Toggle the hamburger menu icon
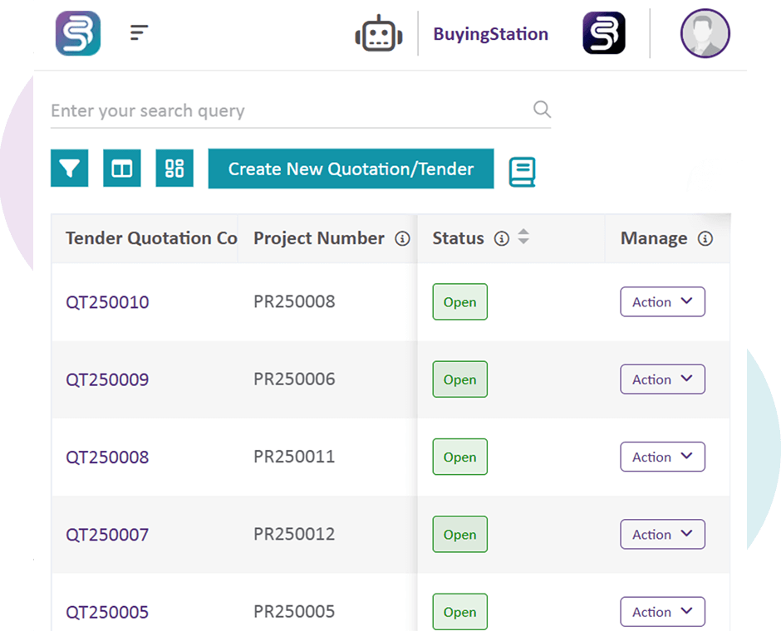781x631 pixels. coord(139,32)
